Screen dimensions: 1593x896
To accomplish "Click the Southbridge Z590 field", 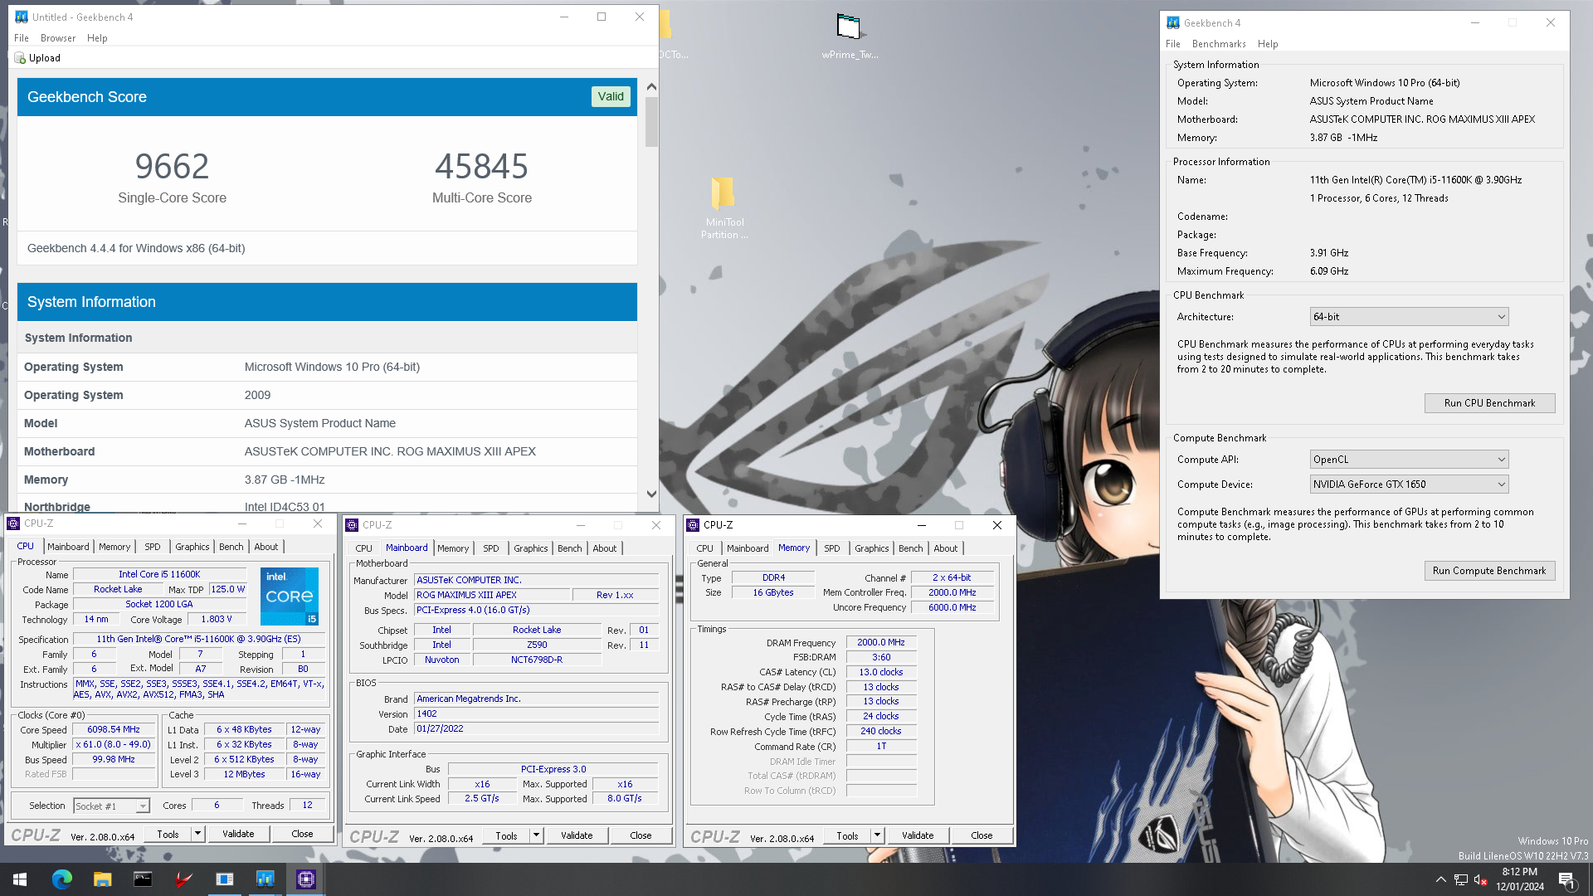I will (537, 645).
